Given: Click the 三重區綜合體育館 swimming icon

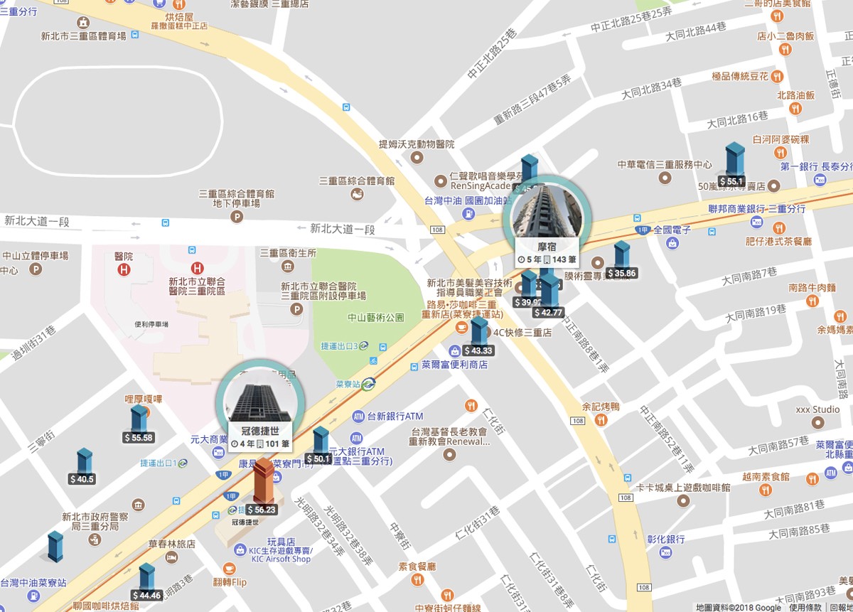Looking at the screenshot, I should pyautogui.click(x=358, y=194).
